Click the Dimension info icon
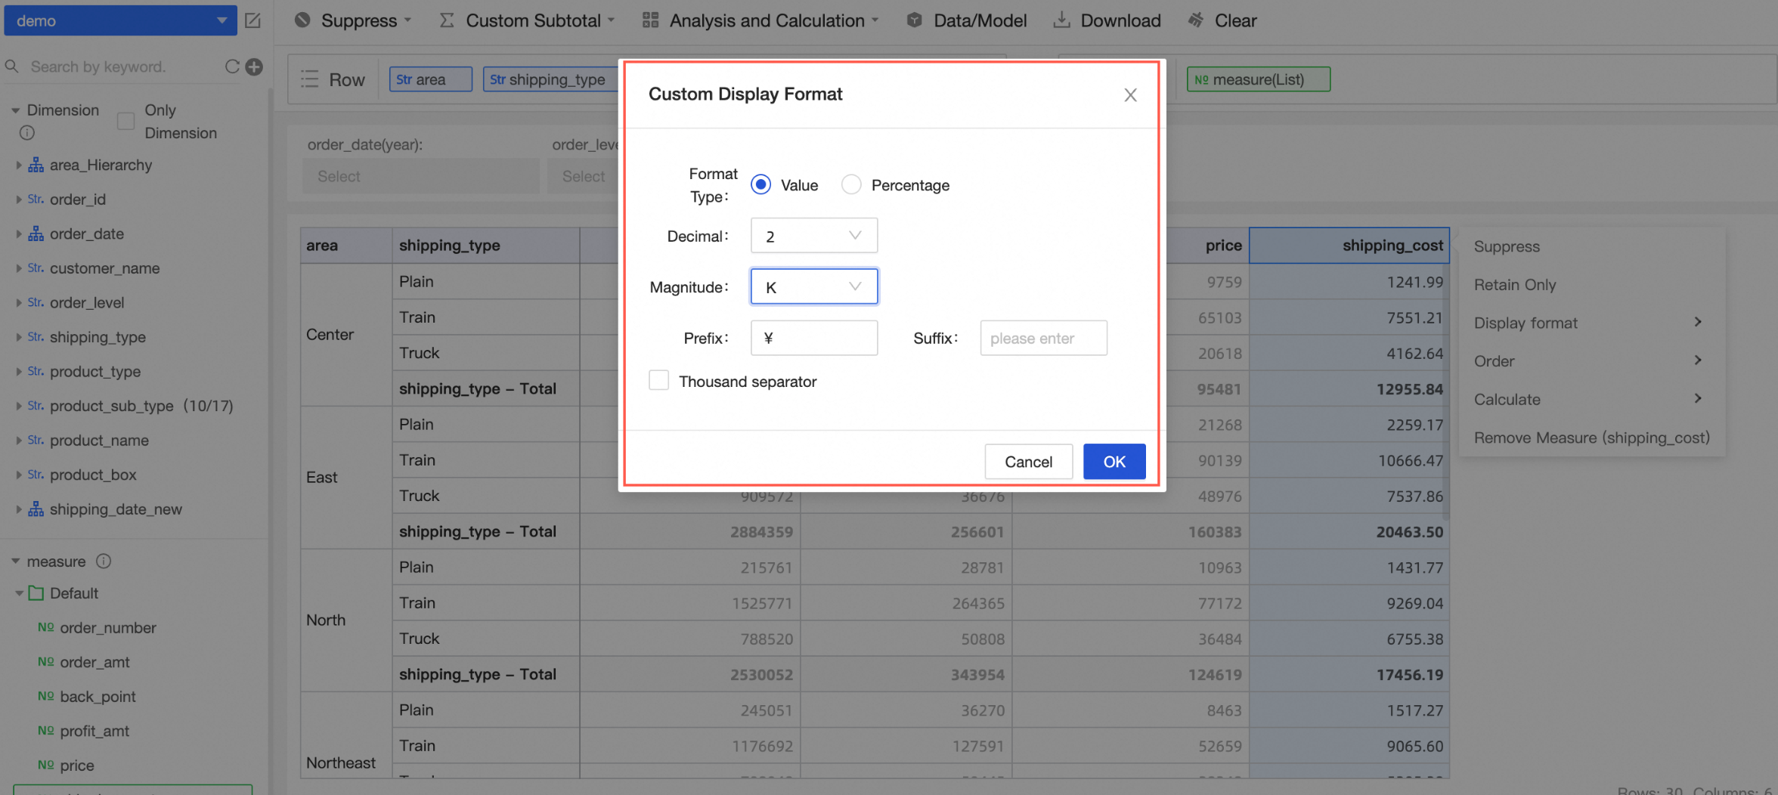 (27, 133)
